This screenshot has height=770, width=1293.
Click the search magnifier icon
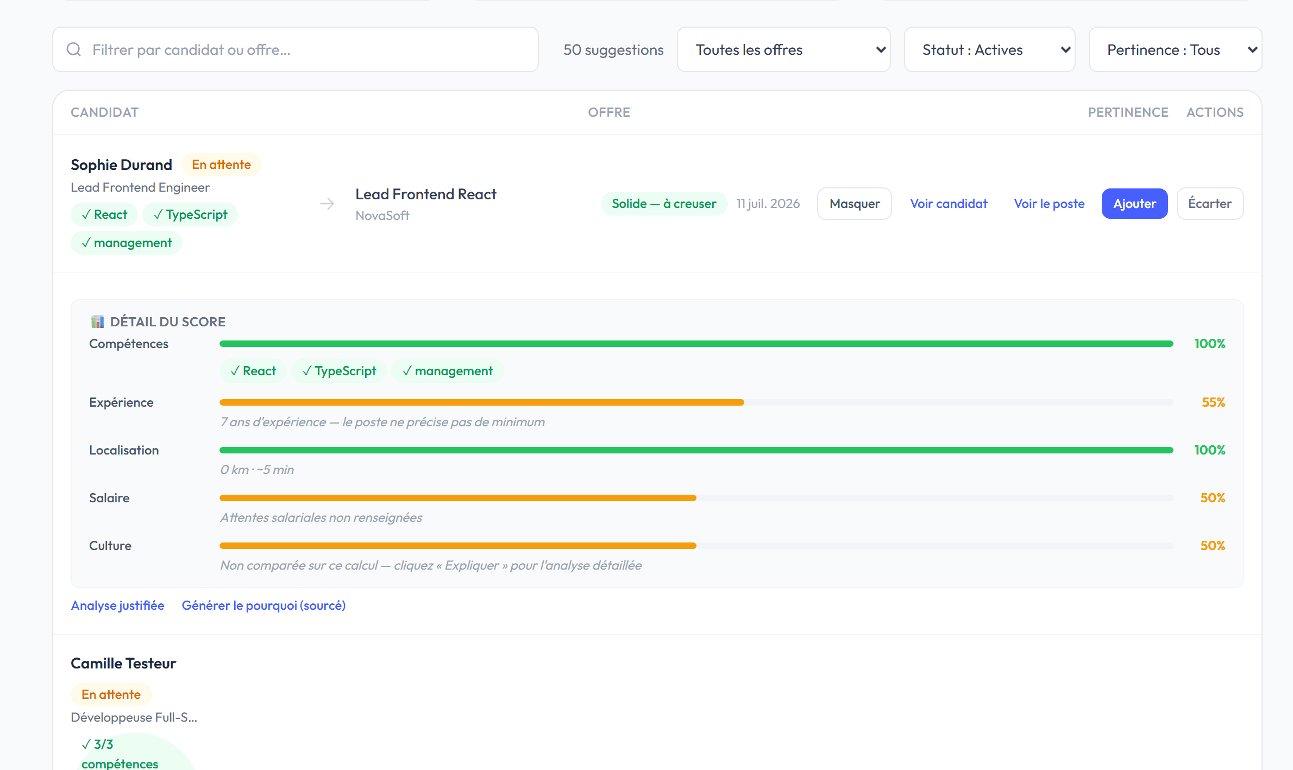[74, 49]
